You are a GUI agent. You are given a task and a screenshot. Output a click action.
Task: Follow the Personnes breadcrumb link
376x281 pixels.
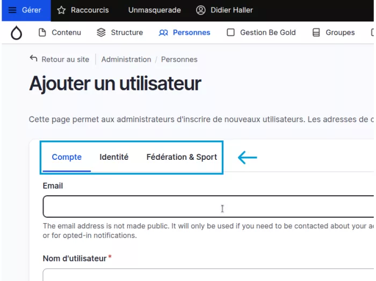click(x=179, y=60)
